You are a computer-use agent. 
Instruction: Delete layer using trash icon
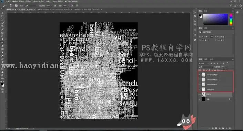[x=230, y=128]
